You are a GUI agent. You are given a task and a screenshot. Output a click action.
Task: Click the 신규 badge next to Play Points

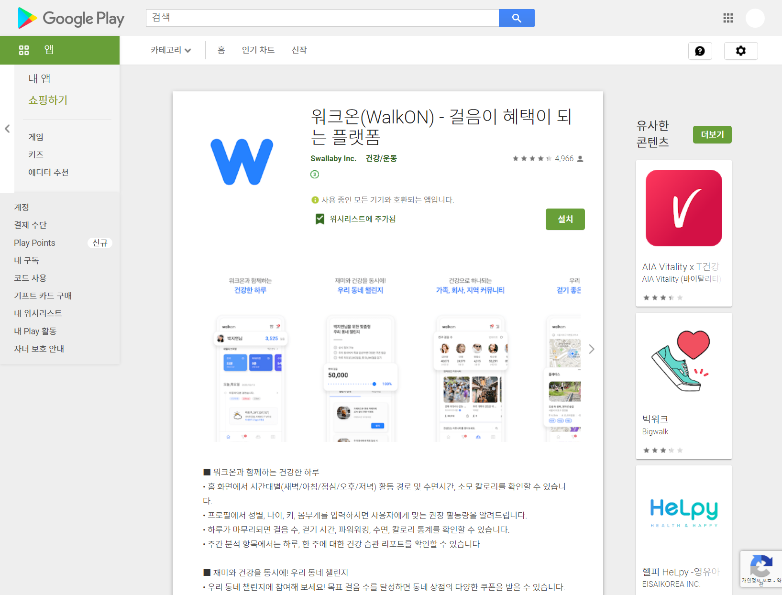[x=100, y=243]
